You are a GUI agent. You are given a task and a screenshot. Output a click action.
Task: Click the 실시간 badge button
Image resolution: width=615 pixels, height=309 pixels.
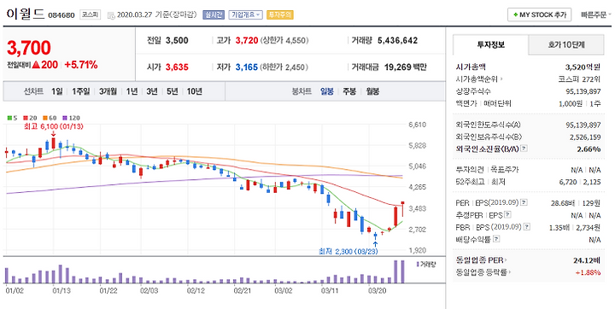213,15
